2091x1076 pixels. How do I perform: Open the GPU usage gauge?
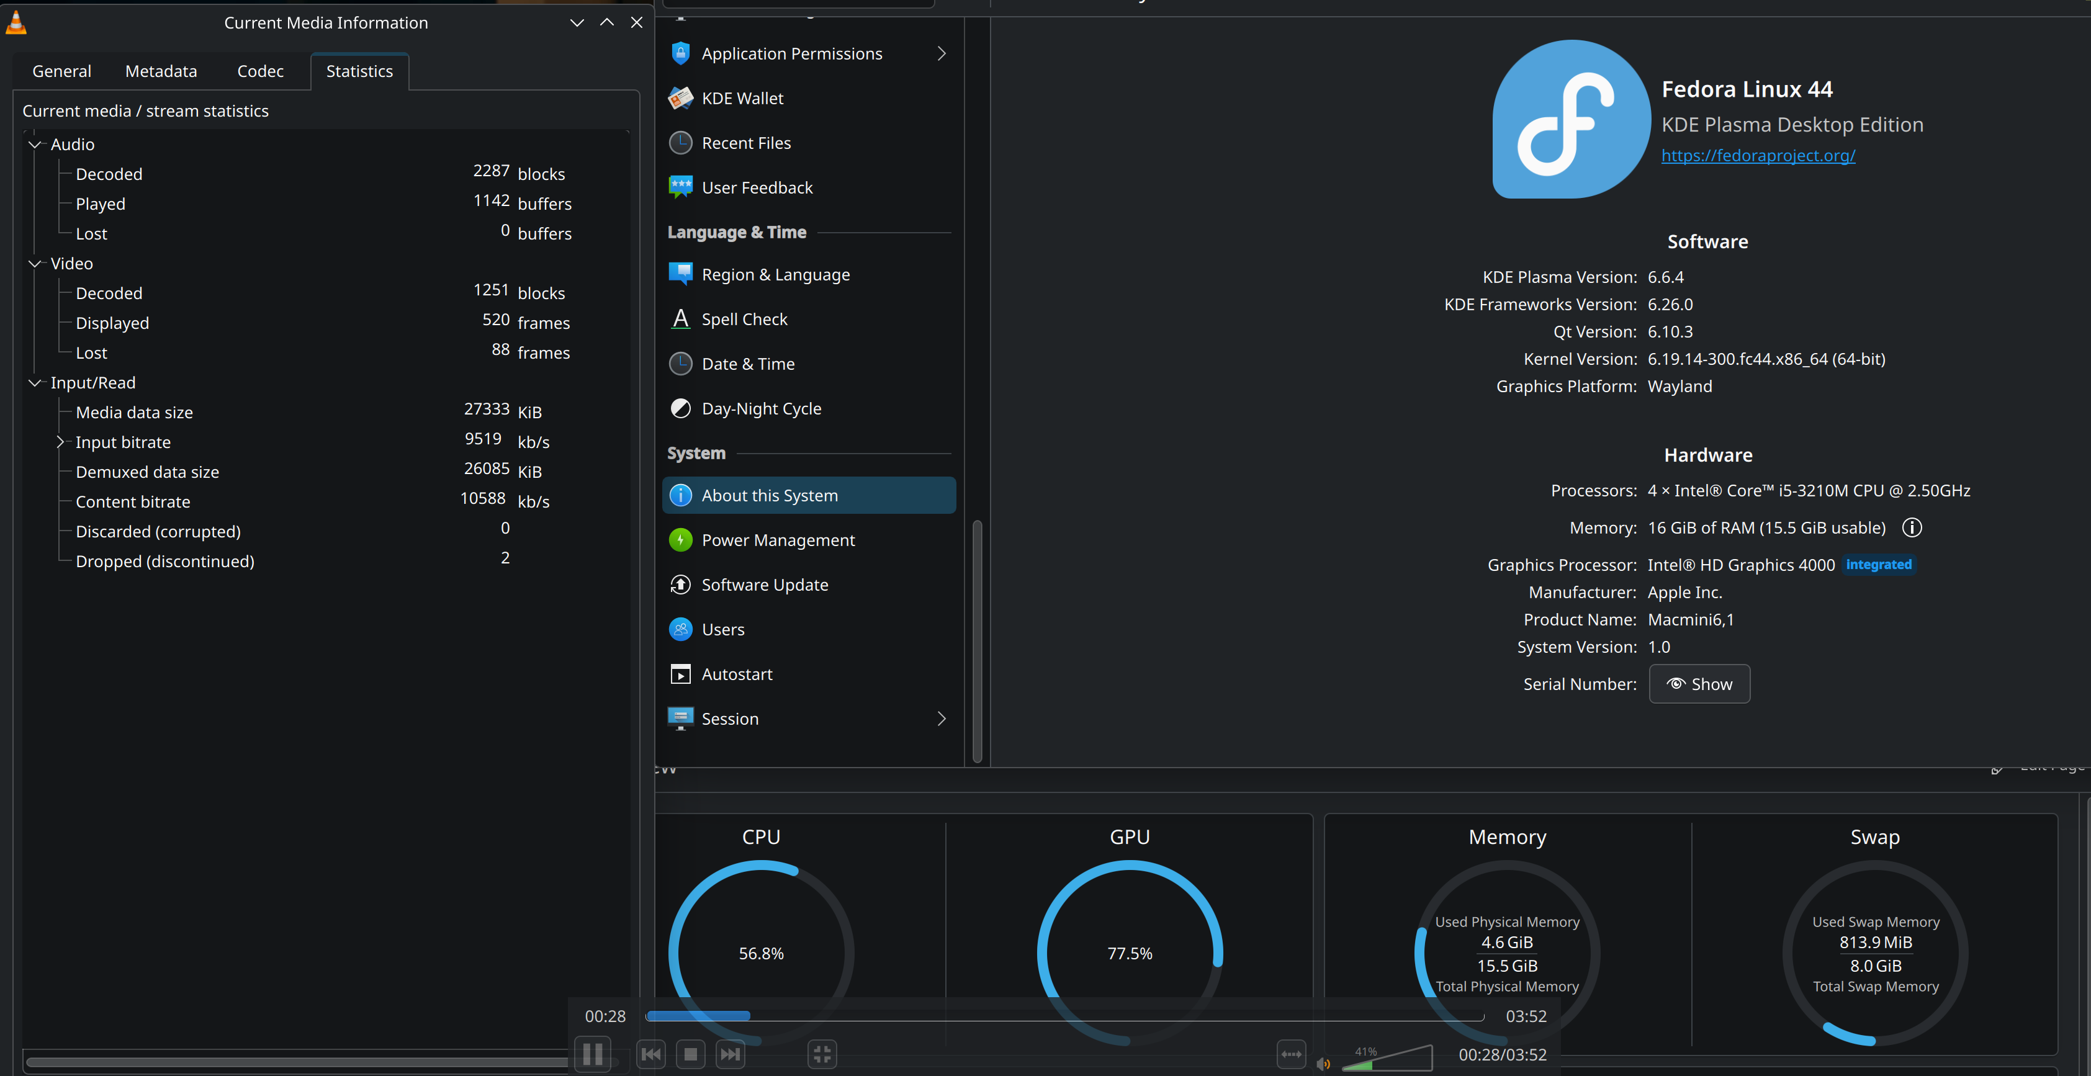point(1130,953)
